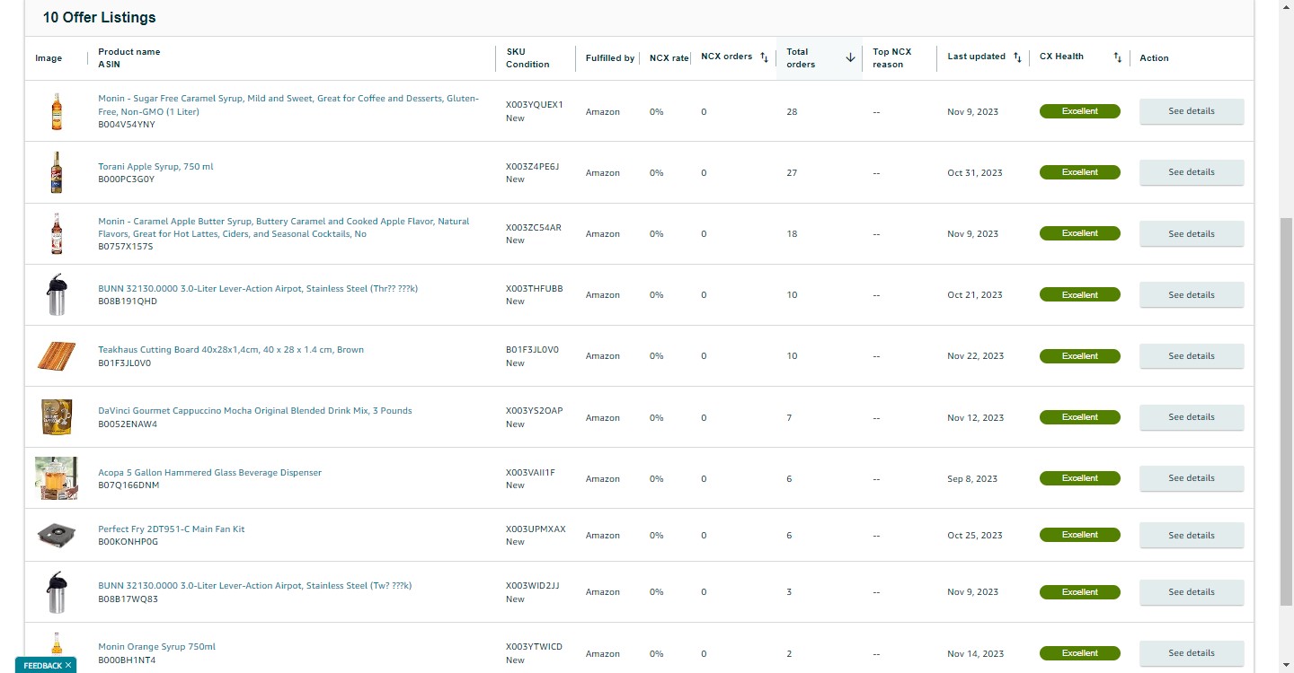Viewport: 1294px width, 673px height.
Task: Select the ASIN B07Q166DNM text
Action: point(129,485)
